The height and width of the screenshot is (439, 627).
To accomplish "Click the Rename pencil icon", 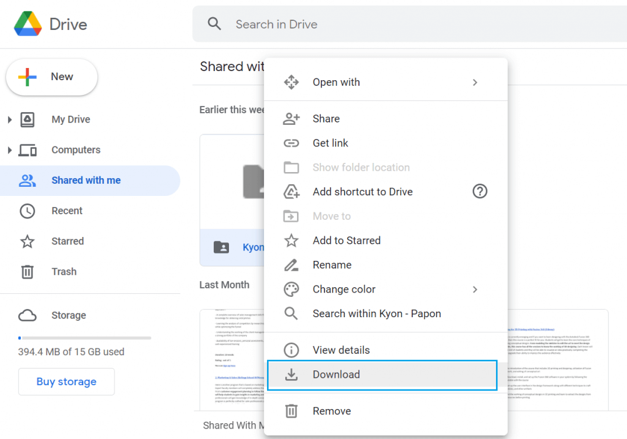I will [x=292, y=265].
